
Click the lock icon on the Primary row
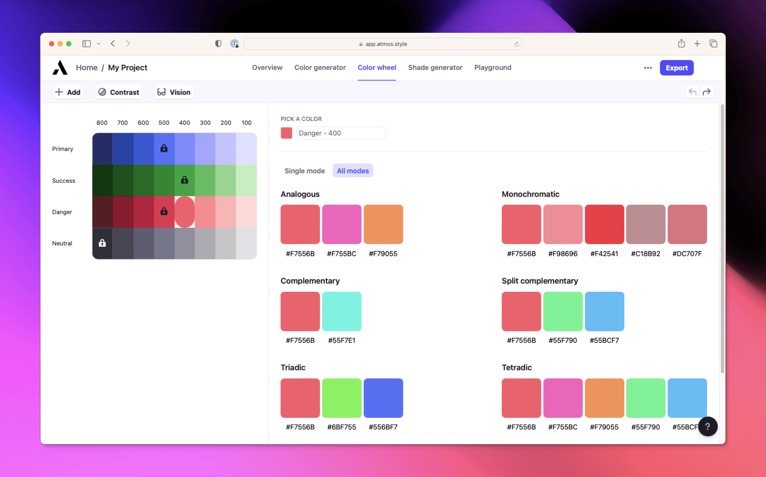coord(164,148)
